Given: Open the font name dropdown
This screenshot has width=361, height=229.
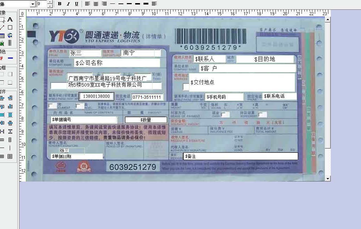Looking at the screenshot, I should click(33, 4).
